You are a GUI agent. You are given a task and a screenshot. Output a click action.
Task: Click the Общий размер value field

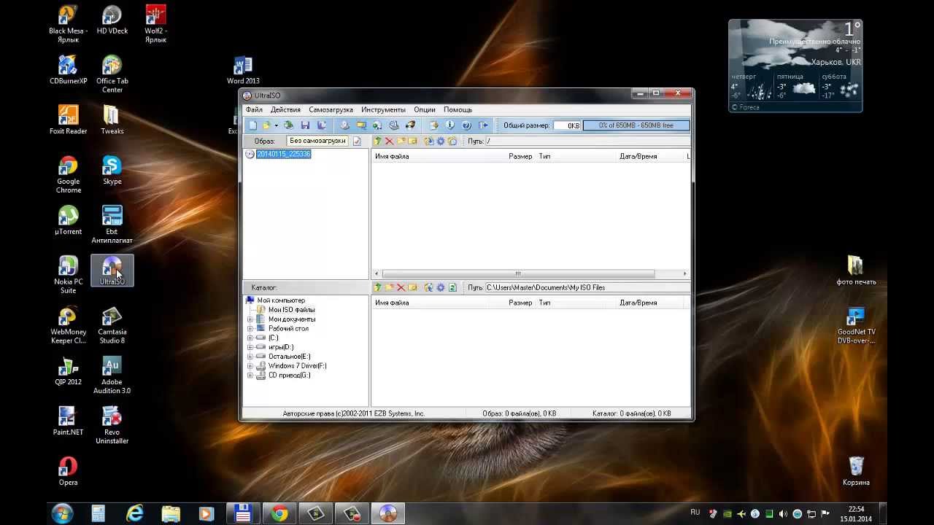click(567, 125)
